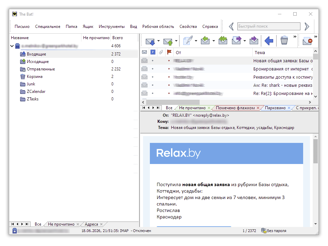The height and width of the screenshot is (246, 328).
Task: Open the New message dropdown arrow
Action: tap(196, 41)
